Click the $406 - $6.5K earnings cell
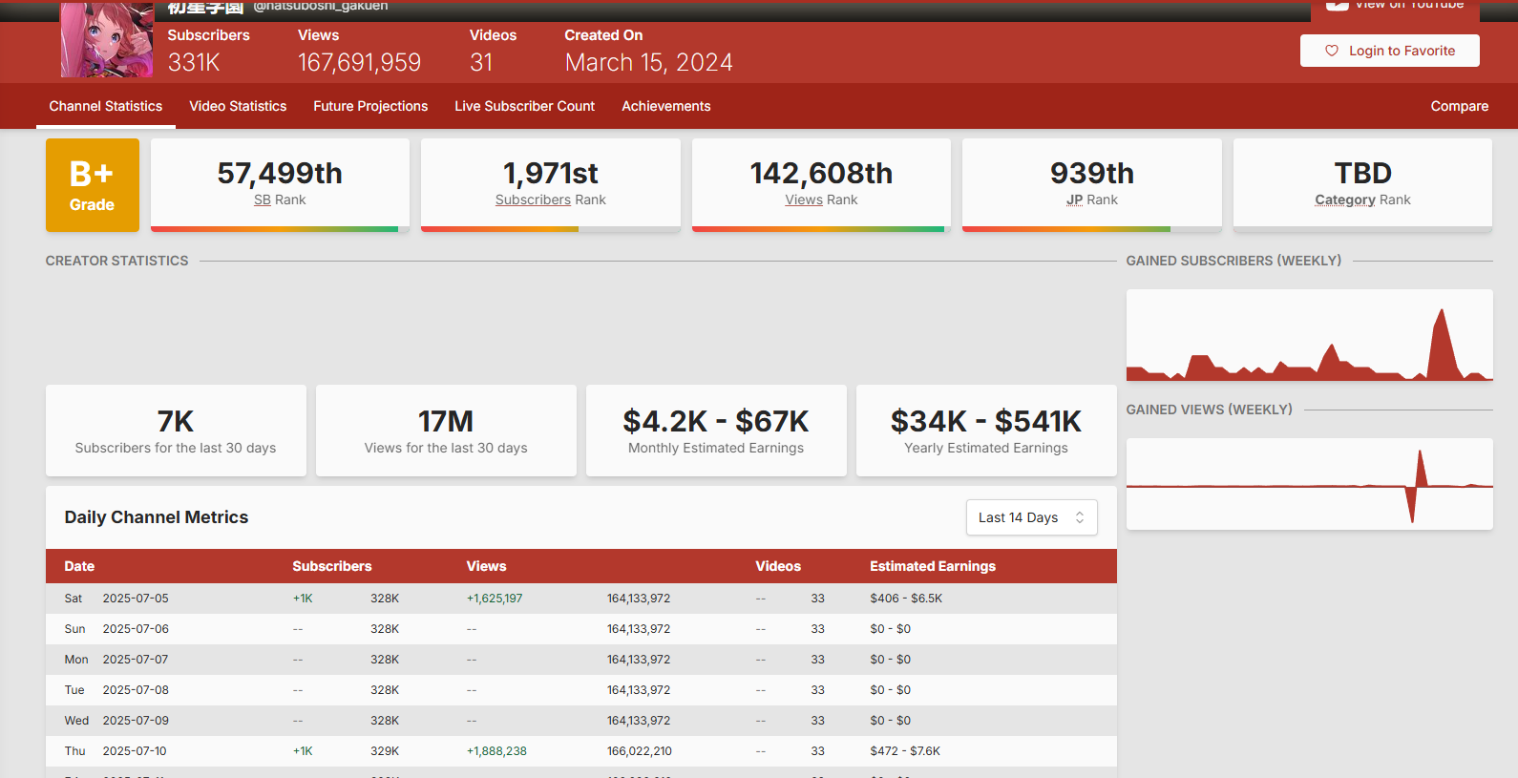1518x778 pixels. pos(906,599)
